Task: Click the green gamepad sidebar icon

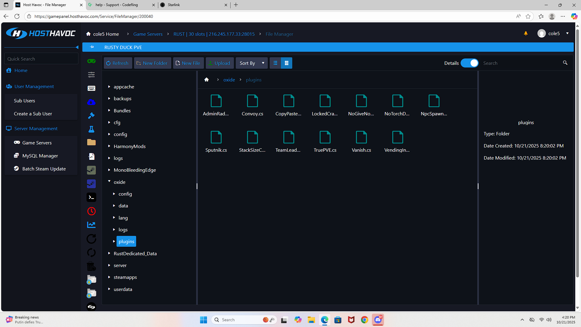Action: point(91,61)
